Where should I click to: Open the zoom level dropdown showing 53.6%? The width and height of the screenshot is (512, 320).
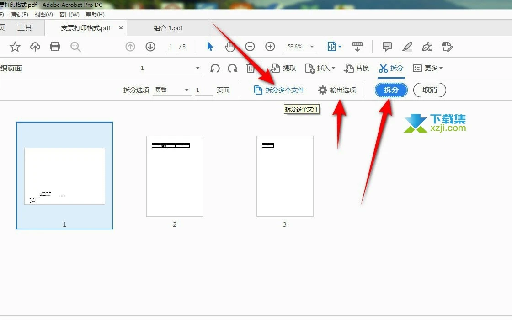coord(301,46)
